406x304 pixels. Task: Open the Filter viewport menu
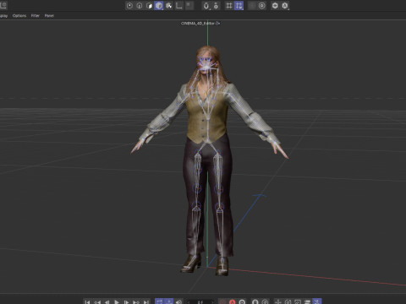[36, 16]
